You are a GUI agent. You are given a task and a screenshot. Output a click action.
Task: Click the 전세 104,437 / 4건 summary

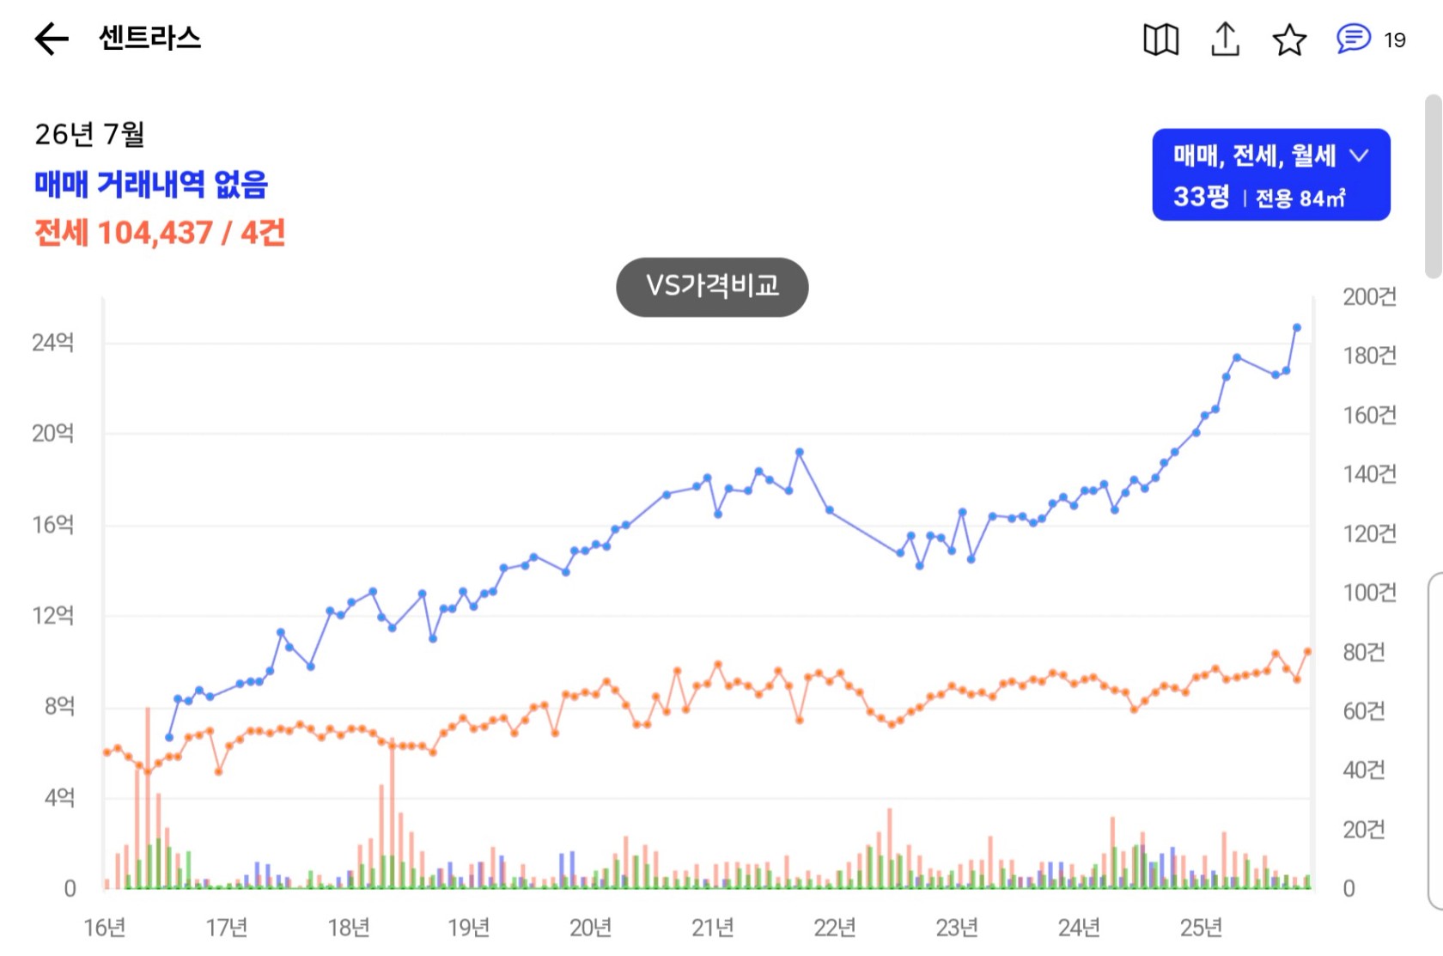click(x=160, y=233)
